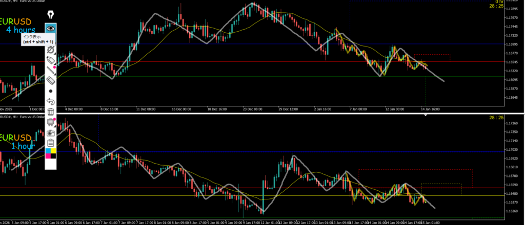The width and height of the screenshot is (525, 225).
Task: Click the EURUSD label on 1 hour chart
Action: pos(15,138)
